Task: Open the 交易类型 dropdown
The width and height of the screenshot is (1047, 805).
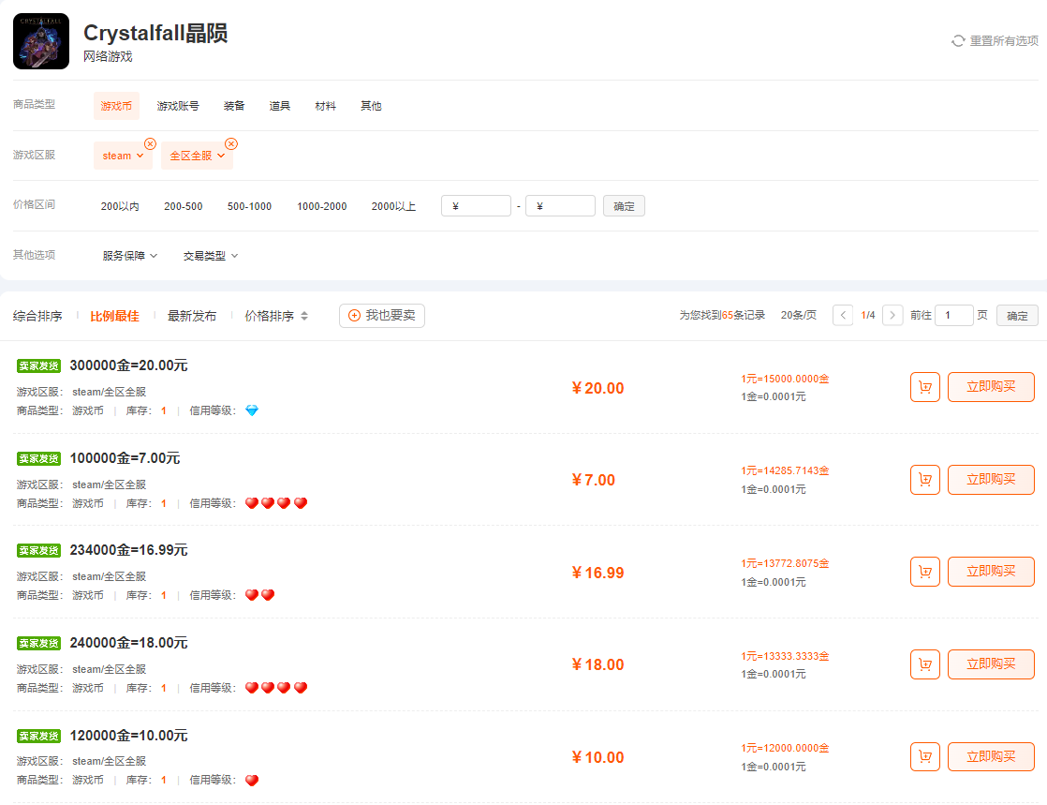Action: pyautogui.click(x=209, y=255)
